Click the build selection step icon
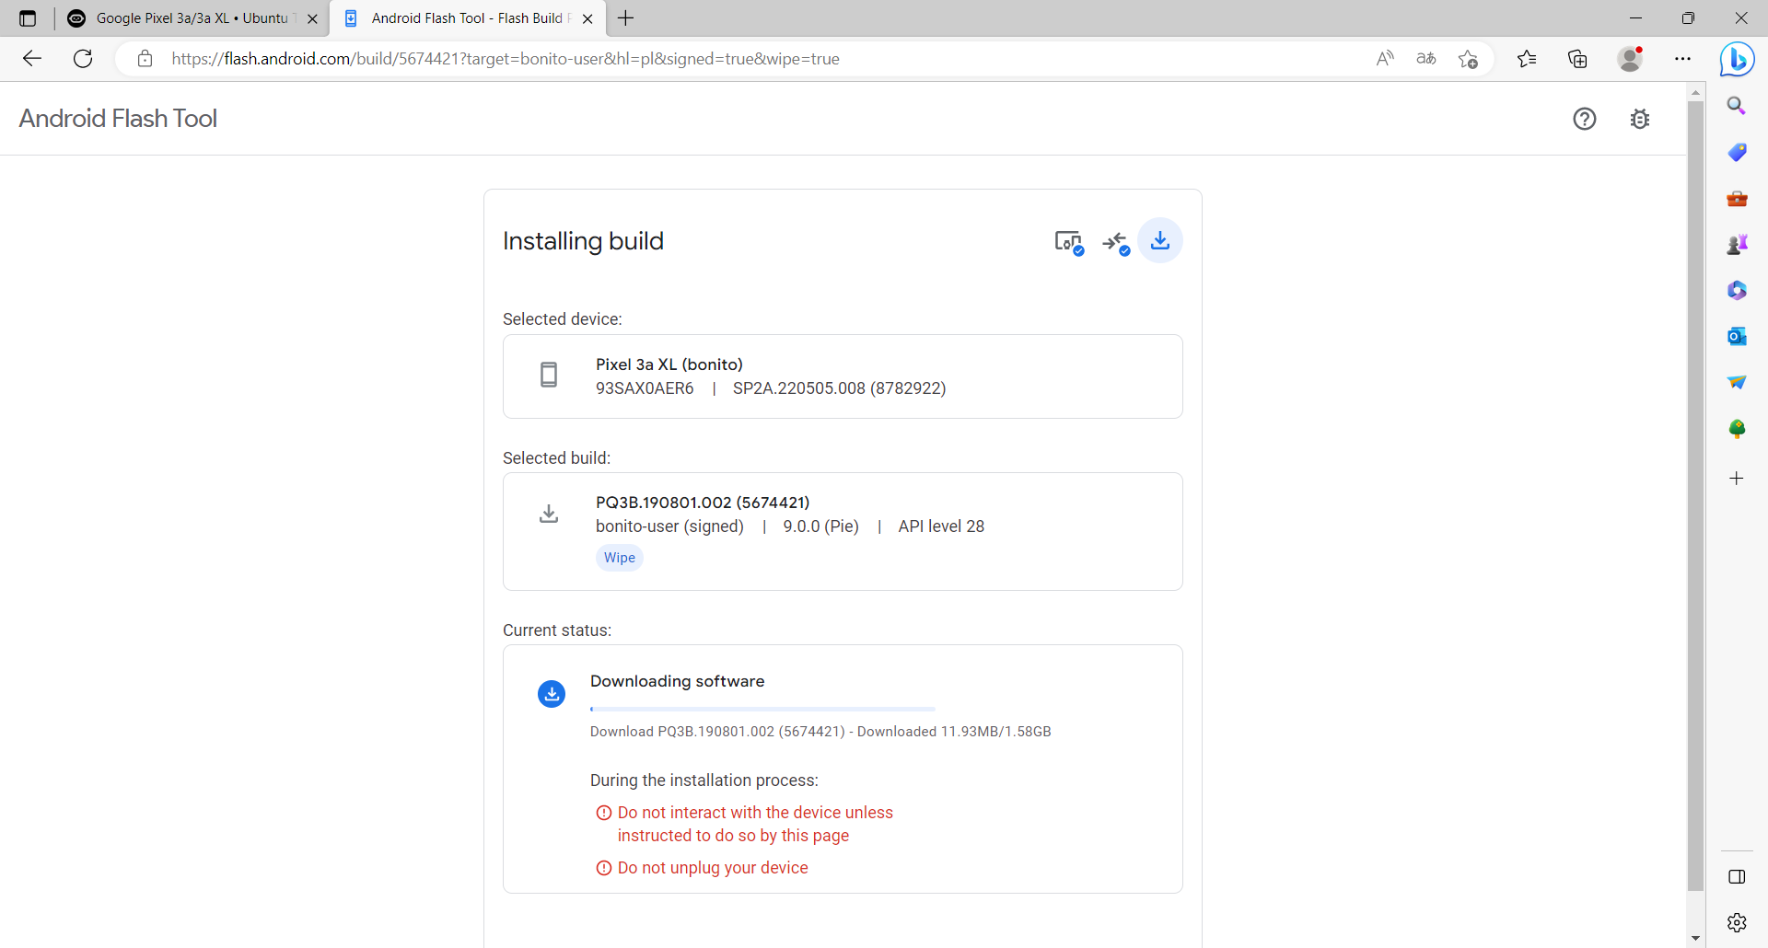This screenshot has height=948, width=1768. (x=1115, y=241)
